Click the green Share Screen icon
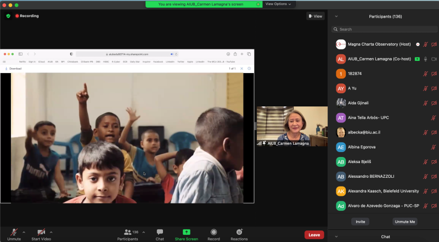The image size is (439, 242). (187, 232)
